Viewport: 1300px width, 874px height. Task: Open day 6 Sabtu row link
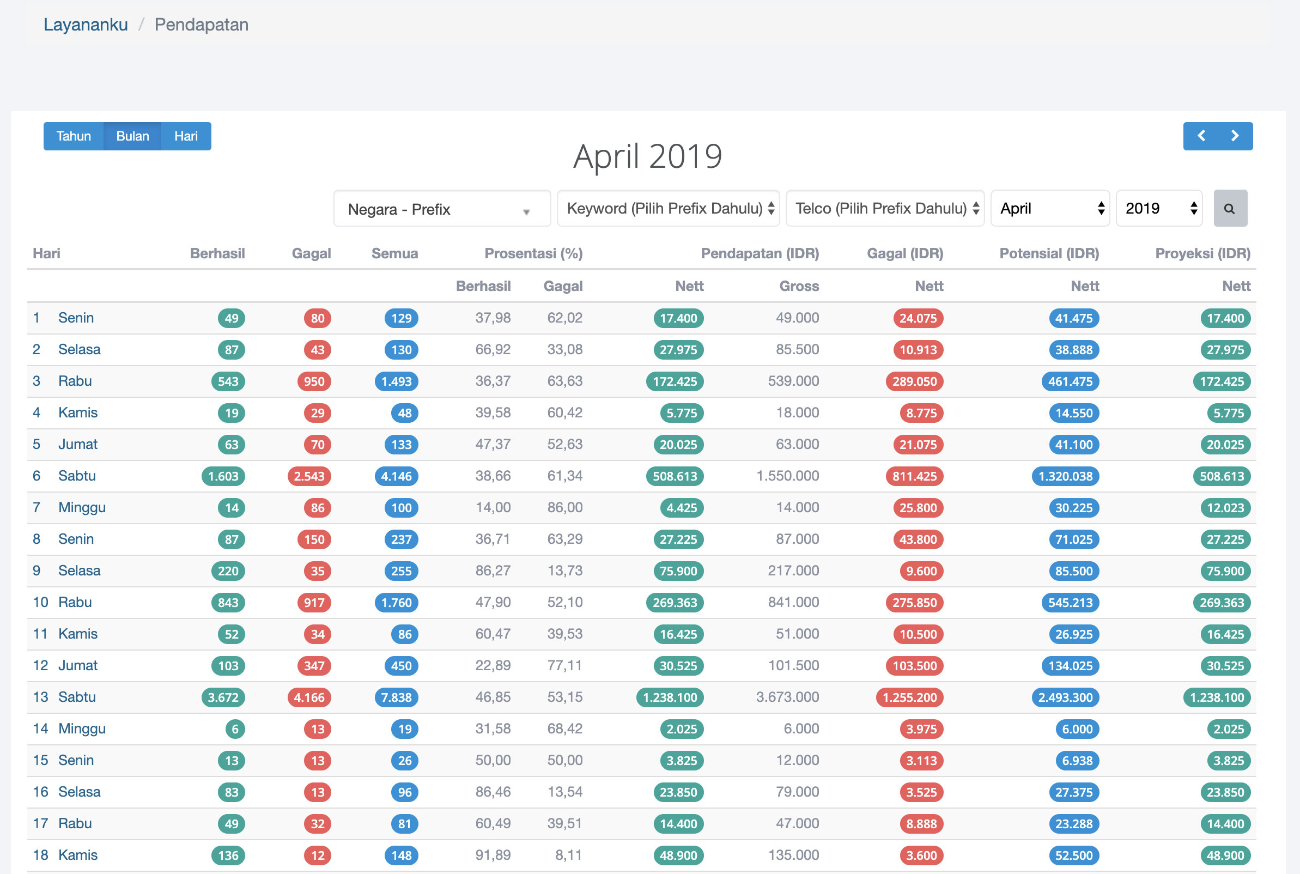coord(77,476)
